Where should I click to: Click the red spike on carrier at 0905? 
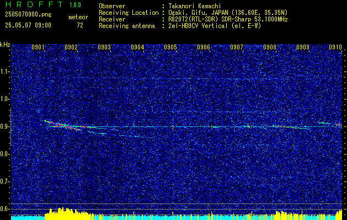point(173,128)
